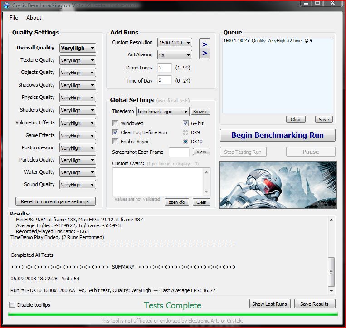Open Volumetric Effects dropdown
The height and width of the screenshot is (328, 346).
(78, 123)
